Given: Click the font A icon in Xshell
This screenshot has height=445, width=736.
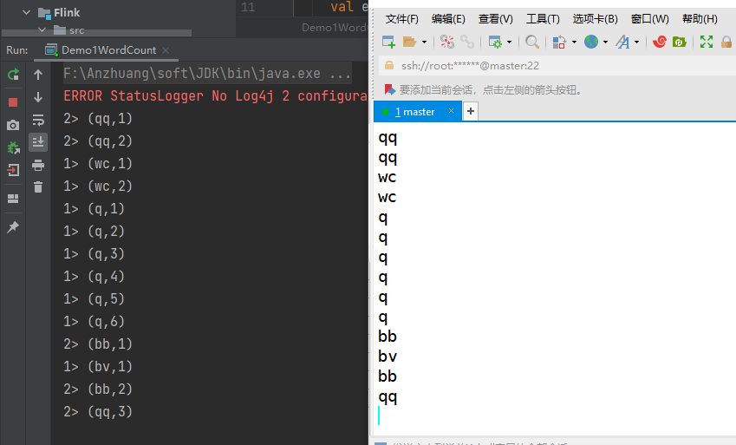Looking at the screenshot, I should pyautogui.click(x=623, y=42).
